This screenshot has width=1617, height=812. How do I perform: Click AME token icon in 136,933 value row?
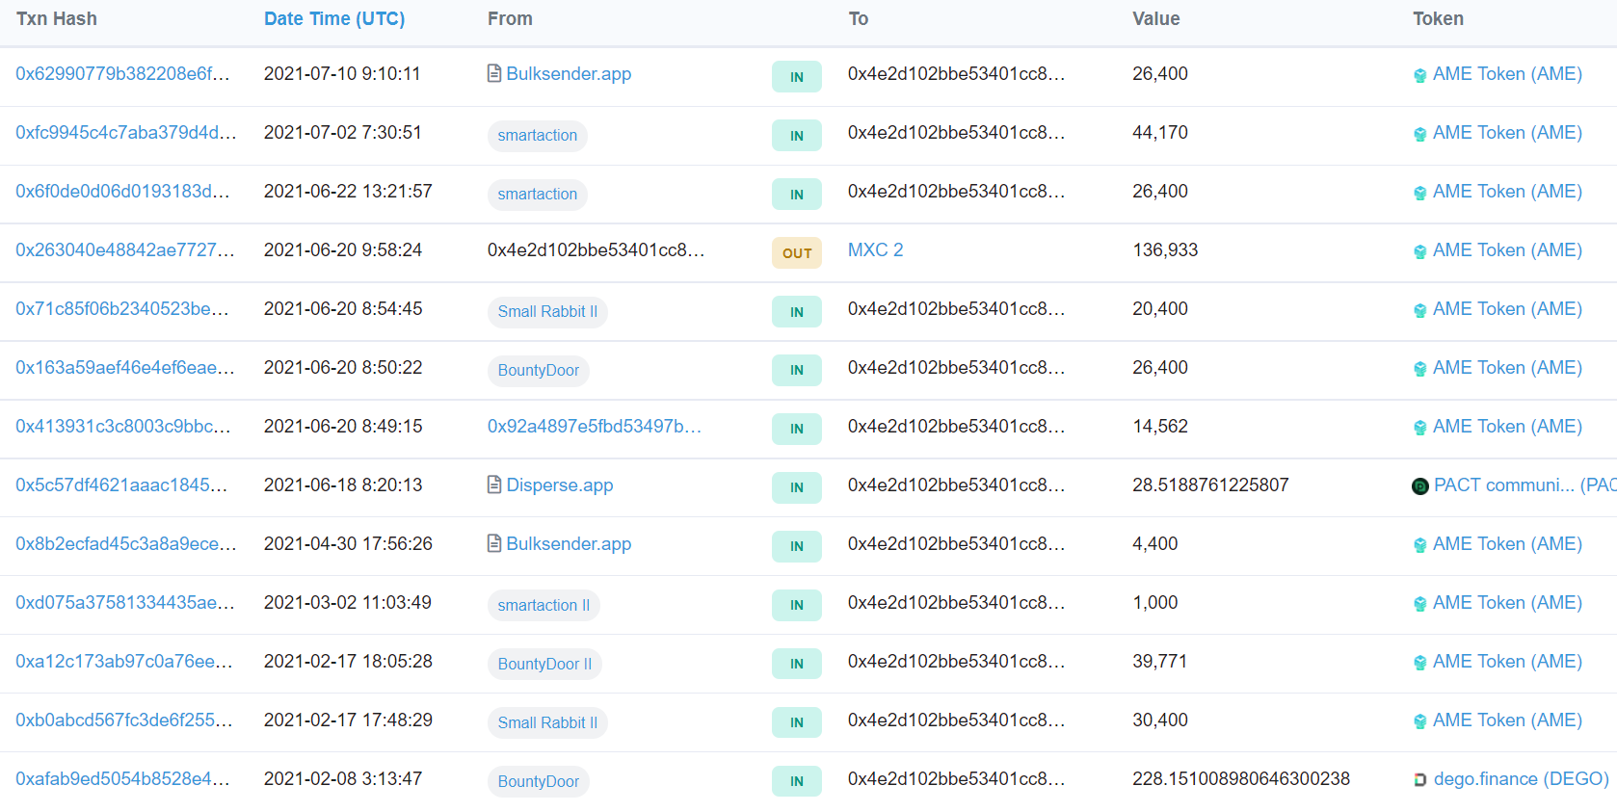1419,251
